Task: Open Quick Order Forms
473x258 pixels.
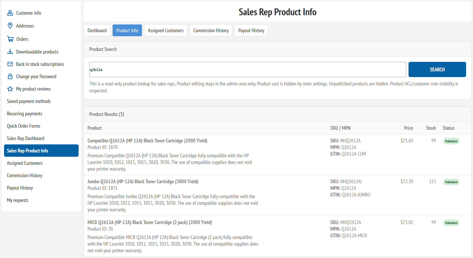Action: 24,126
